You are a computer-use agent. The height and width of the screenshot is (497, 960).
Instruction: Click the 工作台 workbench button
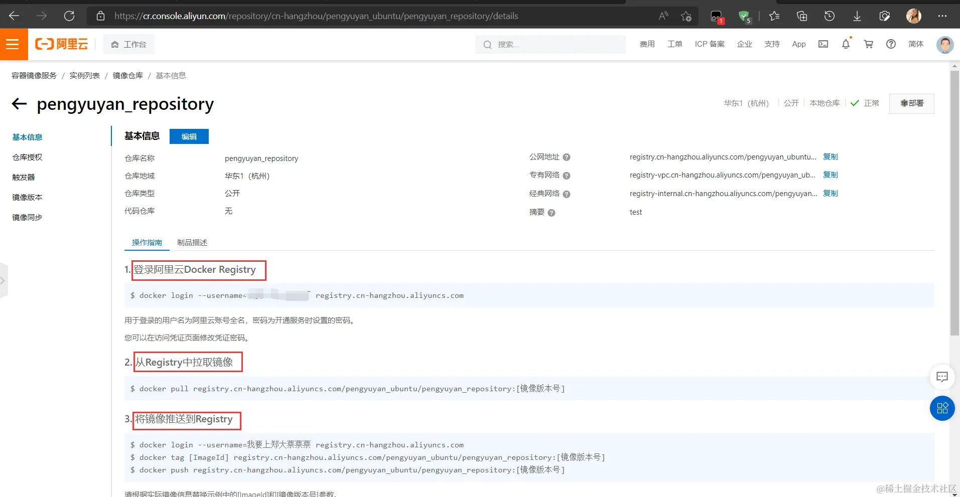click(x=129, y=45)
